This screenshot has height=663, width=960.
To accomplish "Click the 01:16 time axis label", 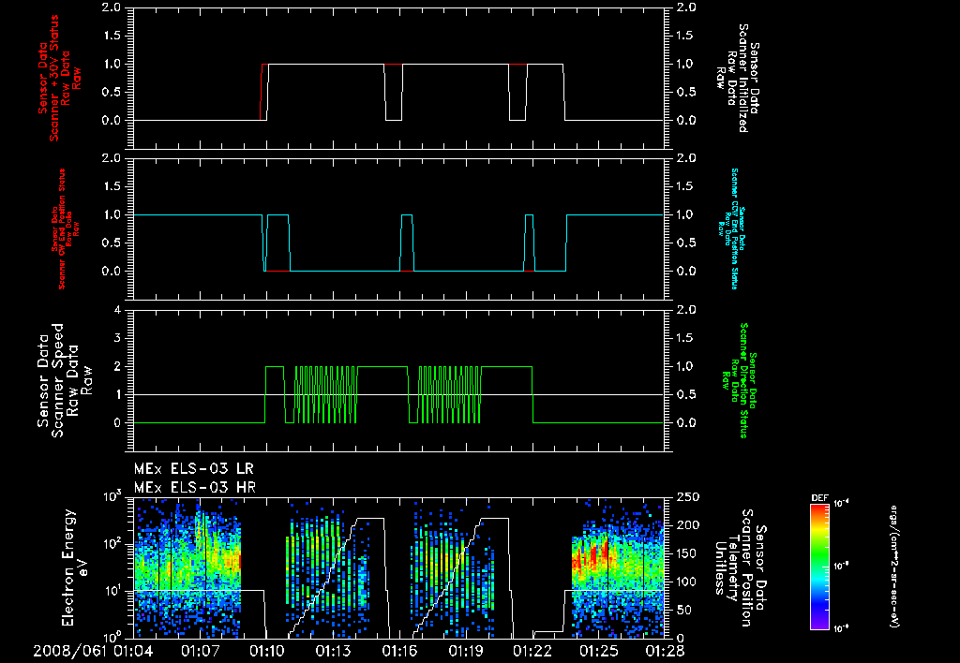I will (399, 651).
